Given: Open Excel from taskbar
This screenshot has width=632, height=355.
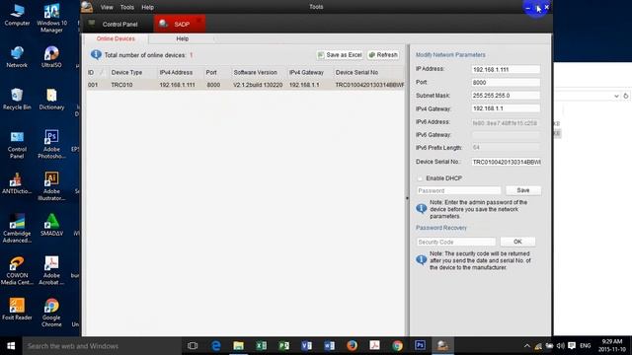Looking at the screenshot, I should tap(261, 346).
